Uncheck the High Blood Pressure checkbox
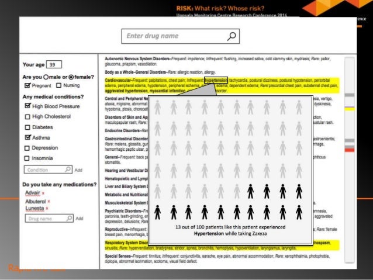 point(27,106)
